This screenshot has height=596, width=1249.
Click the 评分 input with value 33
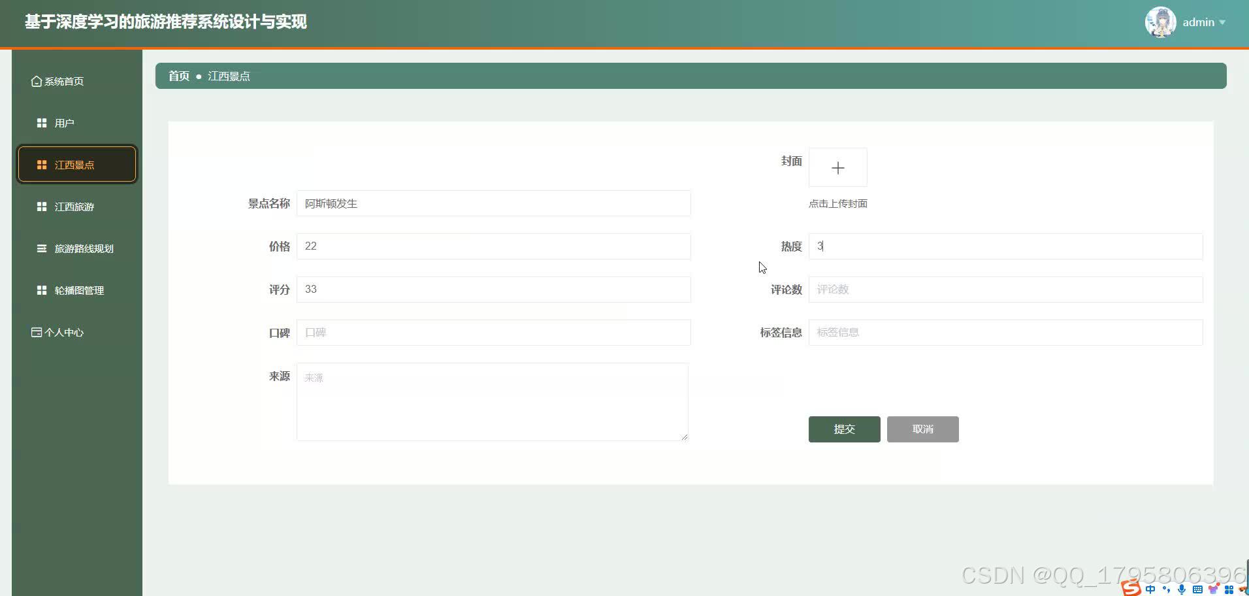pyautogui.click(x=493, y=290)
